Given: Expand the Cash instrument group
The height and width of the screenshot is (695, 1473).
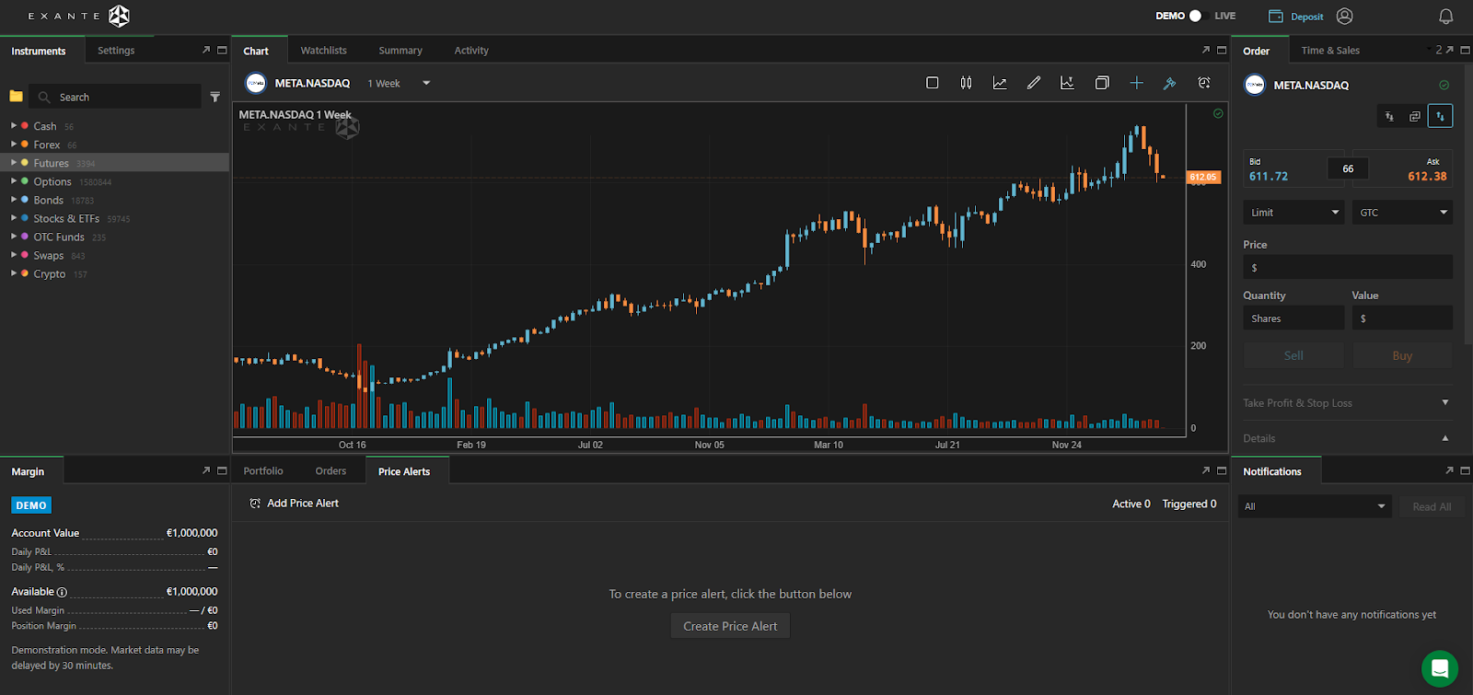Looking at the screenshot, I should 14,125.
